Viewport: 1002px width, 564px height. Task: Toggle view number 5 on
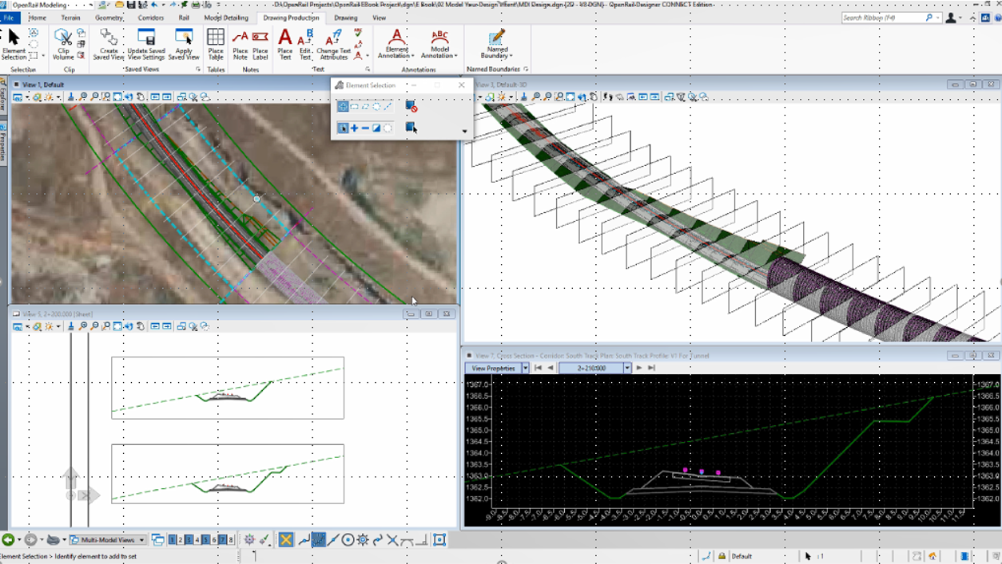point(205,540)
